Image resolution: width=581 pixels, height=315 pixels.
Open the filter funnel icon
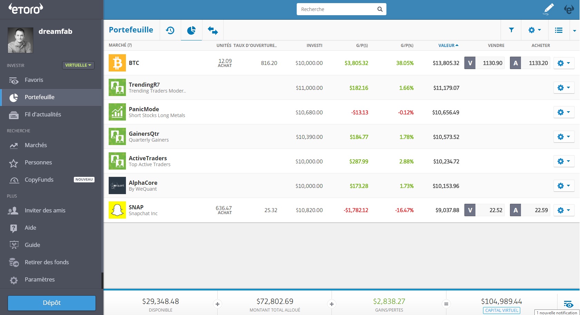click(x=511, y=30)
